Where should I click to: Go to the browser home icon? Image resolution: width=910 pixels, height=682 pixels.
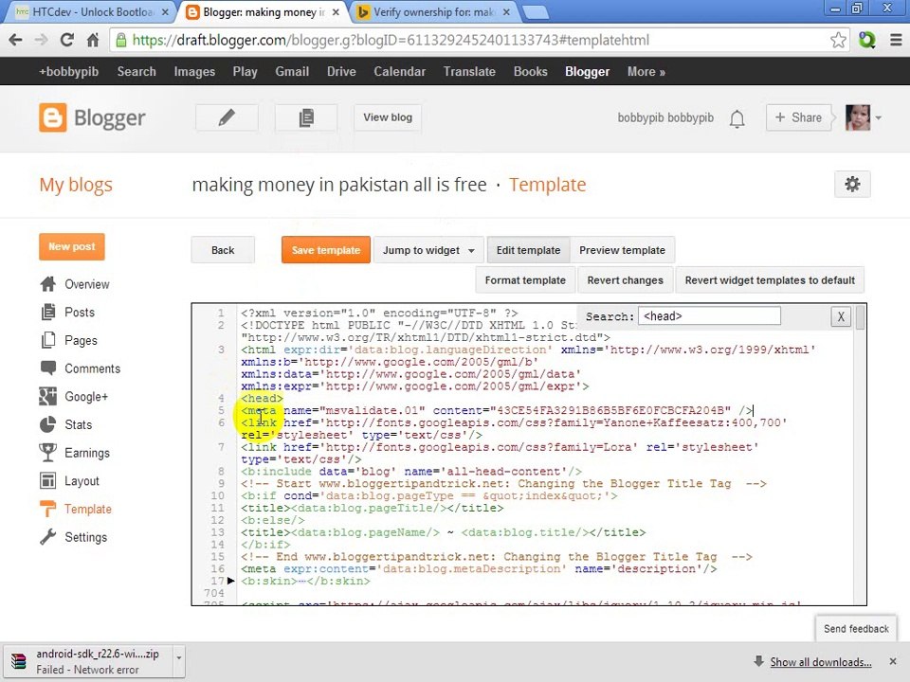[x=92, y=40]
